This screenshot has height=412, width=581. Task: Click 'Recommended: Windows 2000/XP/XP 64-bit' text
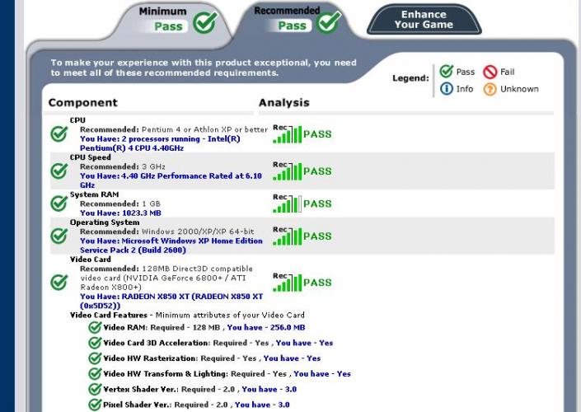click(167, 232)
